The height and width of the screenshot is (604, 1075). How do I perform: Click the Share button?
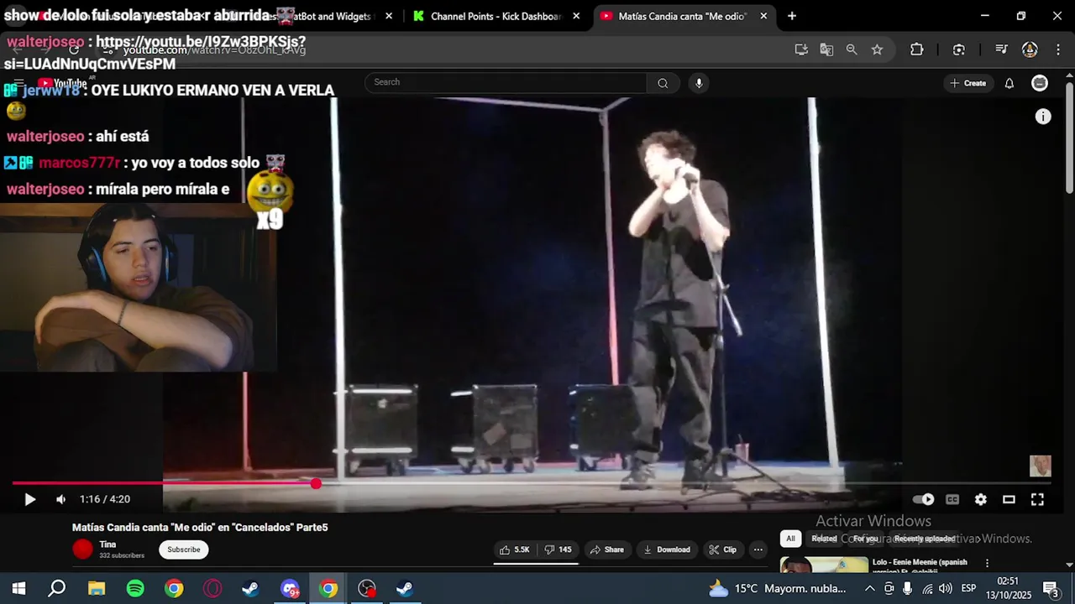(606, 549)
